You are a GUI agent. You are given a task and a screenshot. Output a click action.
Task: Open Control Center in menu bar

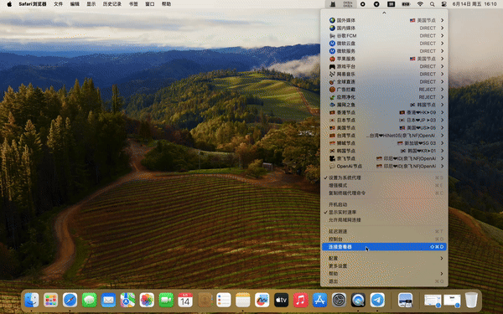click(x=444, y=4)
